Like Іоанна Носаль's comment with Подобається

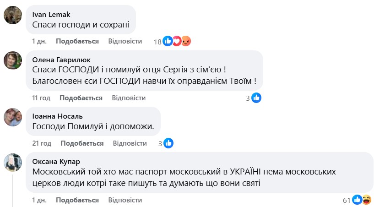pos(82,143)
